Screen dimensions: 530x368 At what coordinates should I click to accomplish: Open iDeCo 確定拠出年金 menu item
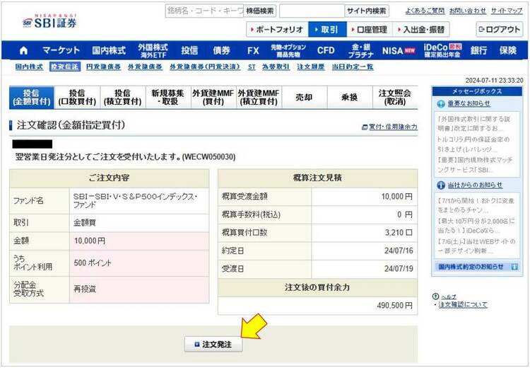[x=442, y=50]
